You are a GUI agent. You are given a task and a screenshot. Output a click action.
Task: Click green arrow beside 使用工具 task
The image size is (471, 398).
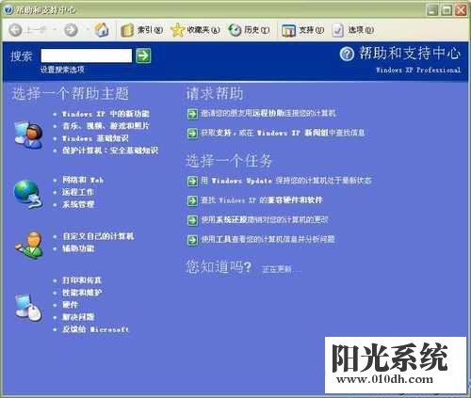pos(192,240)
